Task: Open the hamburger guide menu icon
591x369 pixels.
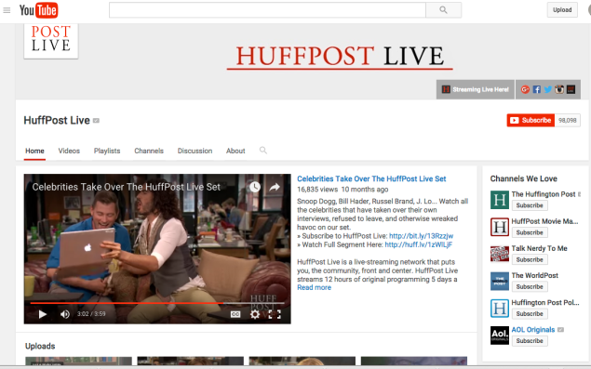Action: point(7,10)
